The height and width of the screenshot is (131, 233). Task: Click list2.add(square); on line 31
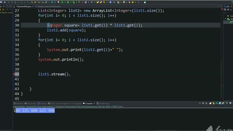tap(66, 30)
